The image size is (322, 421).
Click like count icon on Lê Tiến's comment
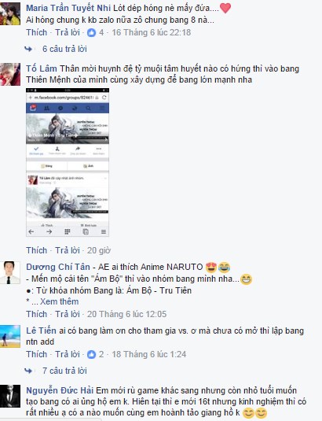[91, 354]
